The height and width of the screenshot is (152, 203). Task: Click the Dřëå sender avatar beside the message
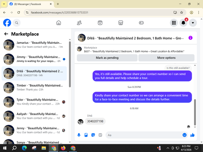pos(80,122)
